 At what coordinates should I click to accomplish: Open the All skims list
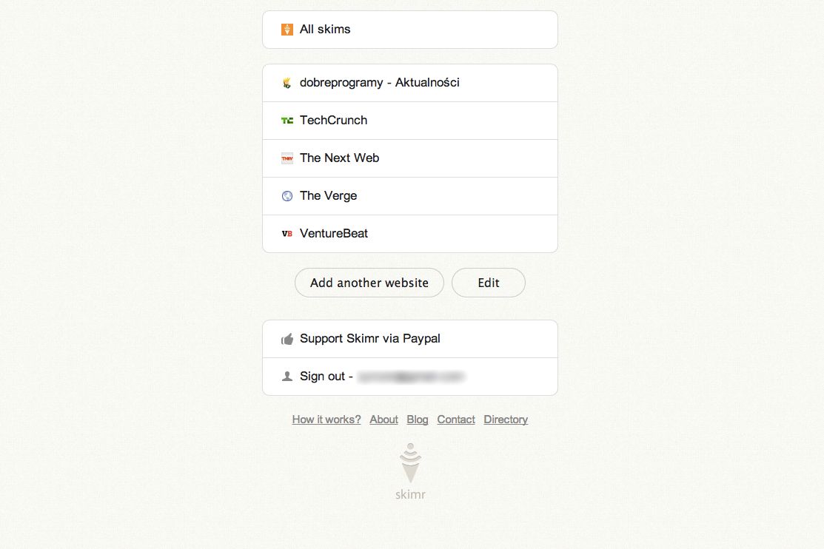coord(410,30)
